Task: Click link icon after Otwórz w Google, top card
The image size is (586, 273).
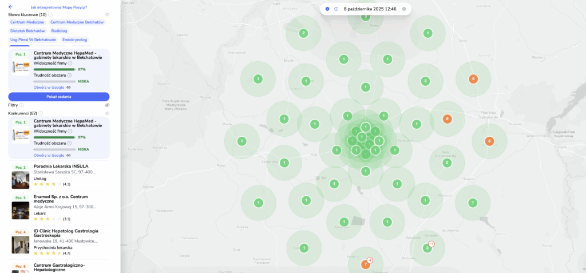Action: pos(69,87)
